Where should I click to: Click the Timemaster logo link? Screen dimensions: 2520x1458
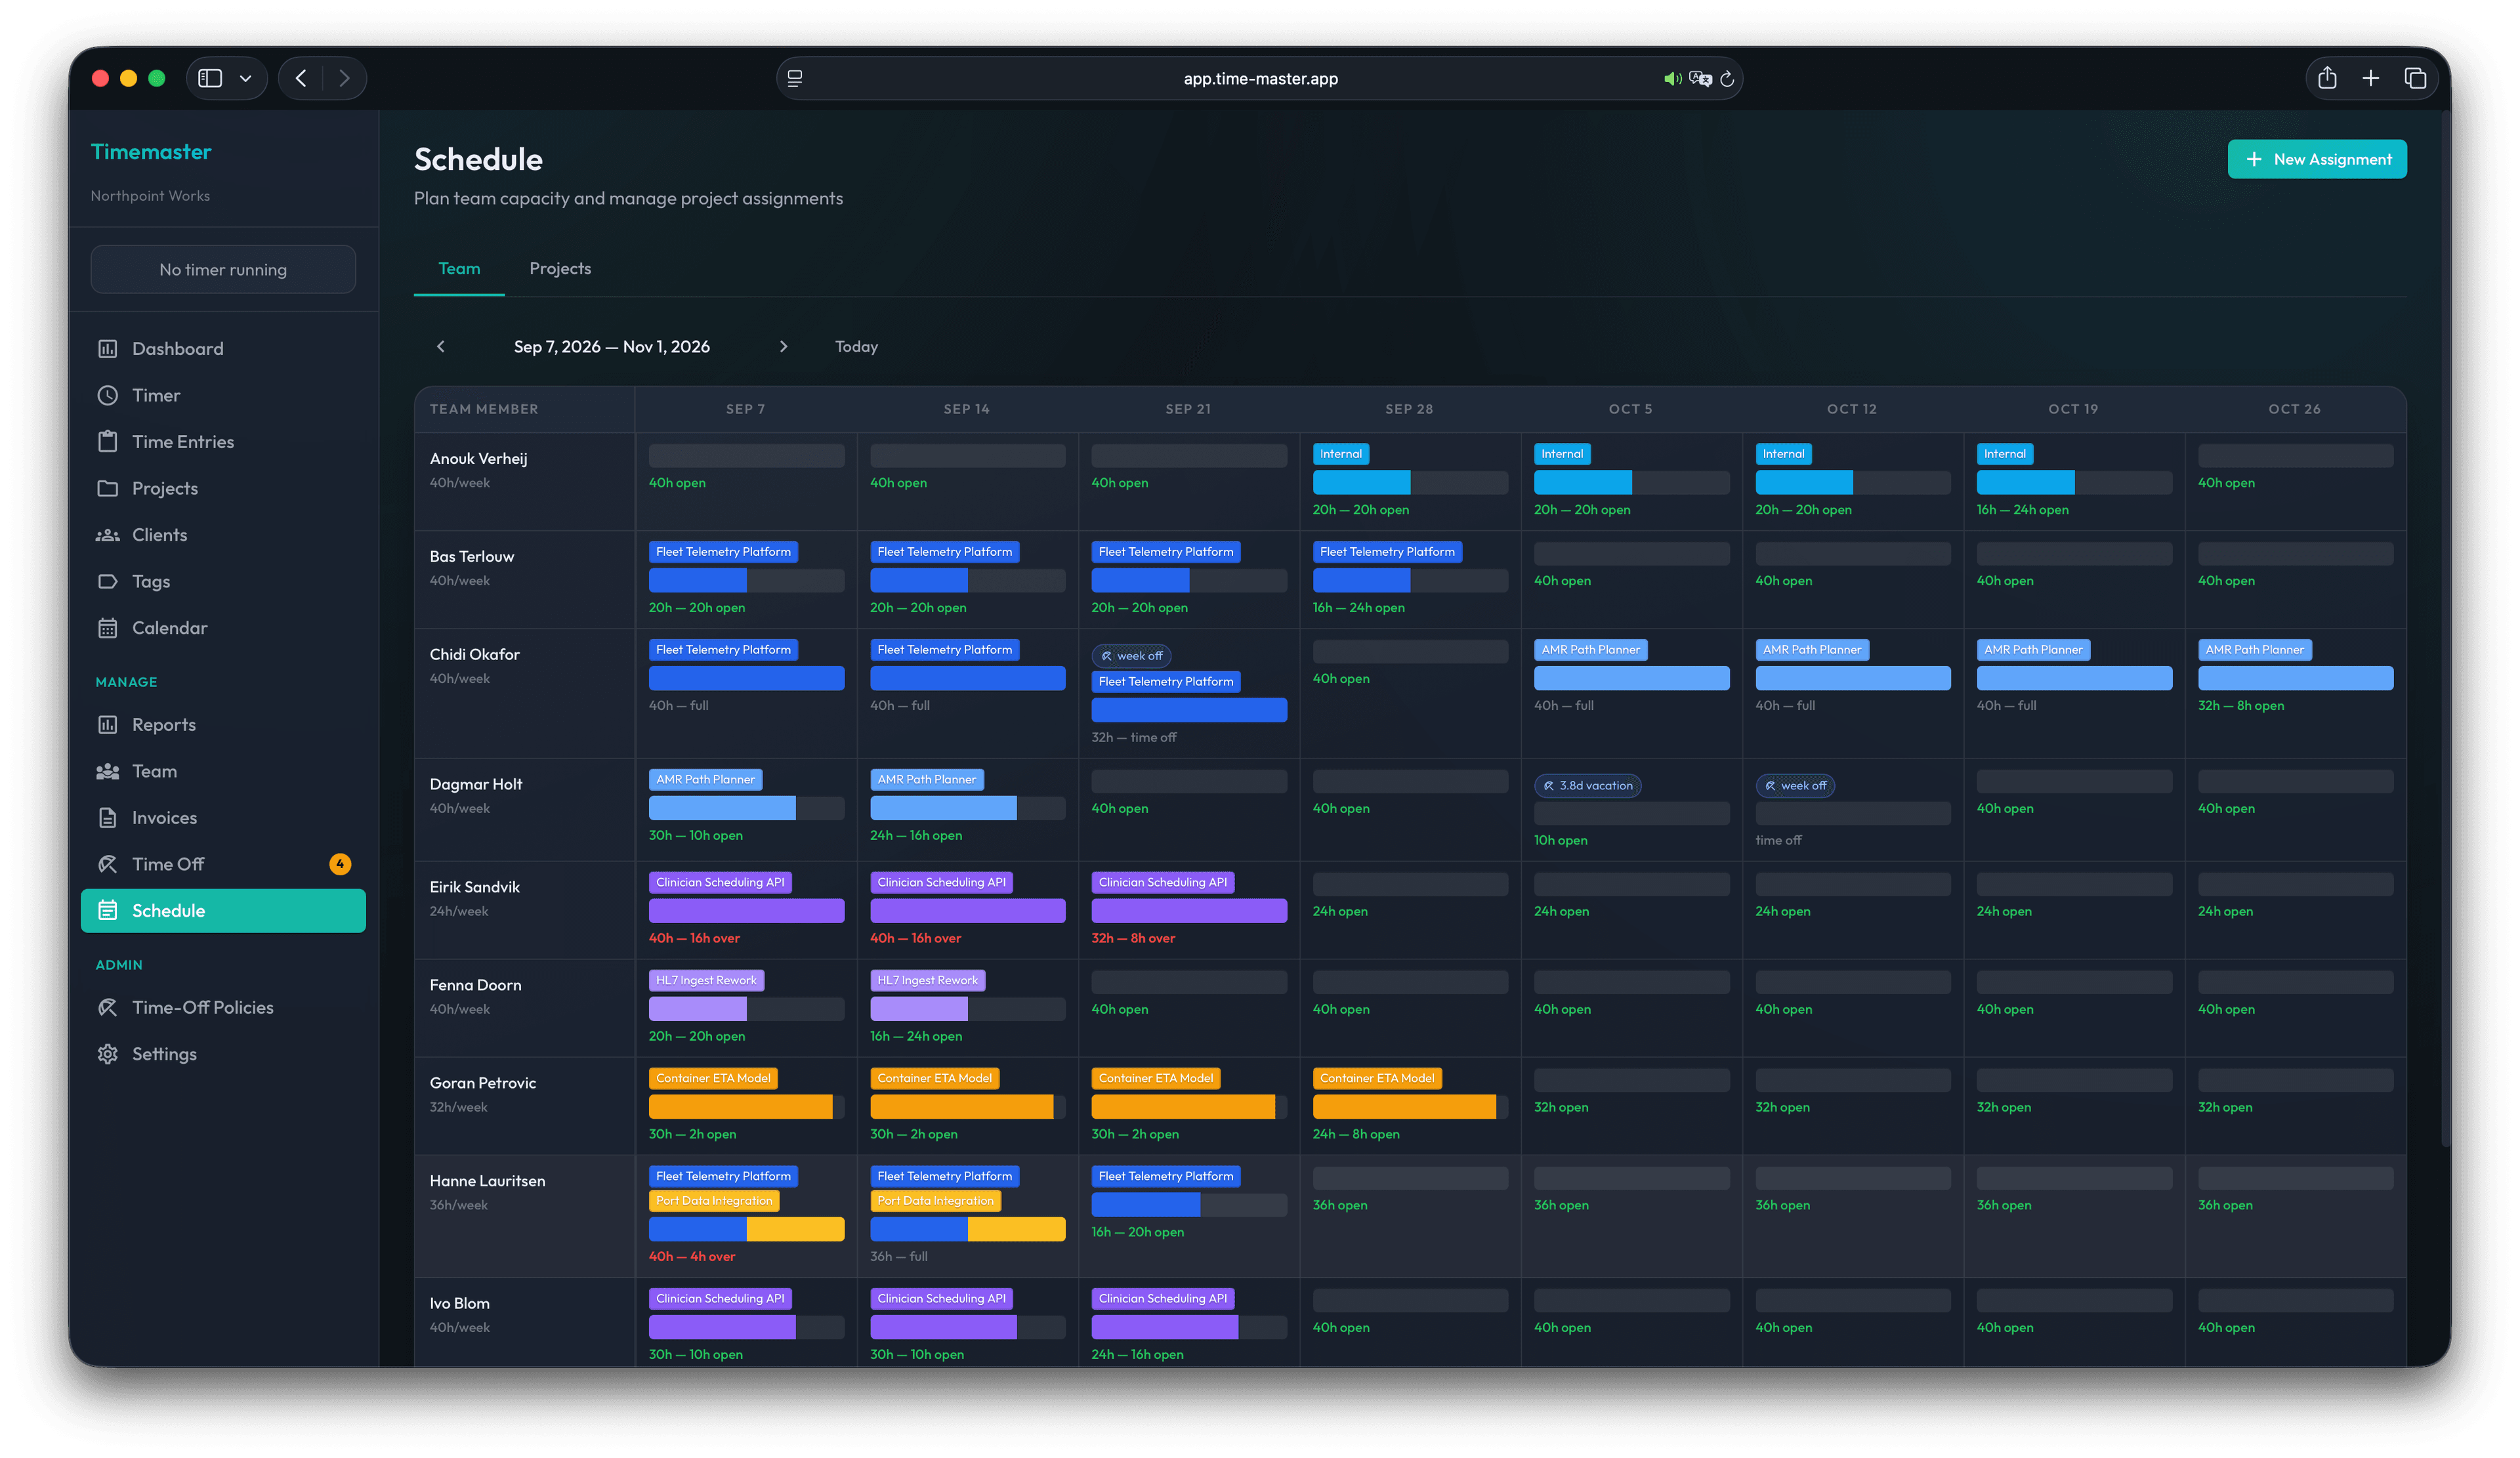pos(151,151)
